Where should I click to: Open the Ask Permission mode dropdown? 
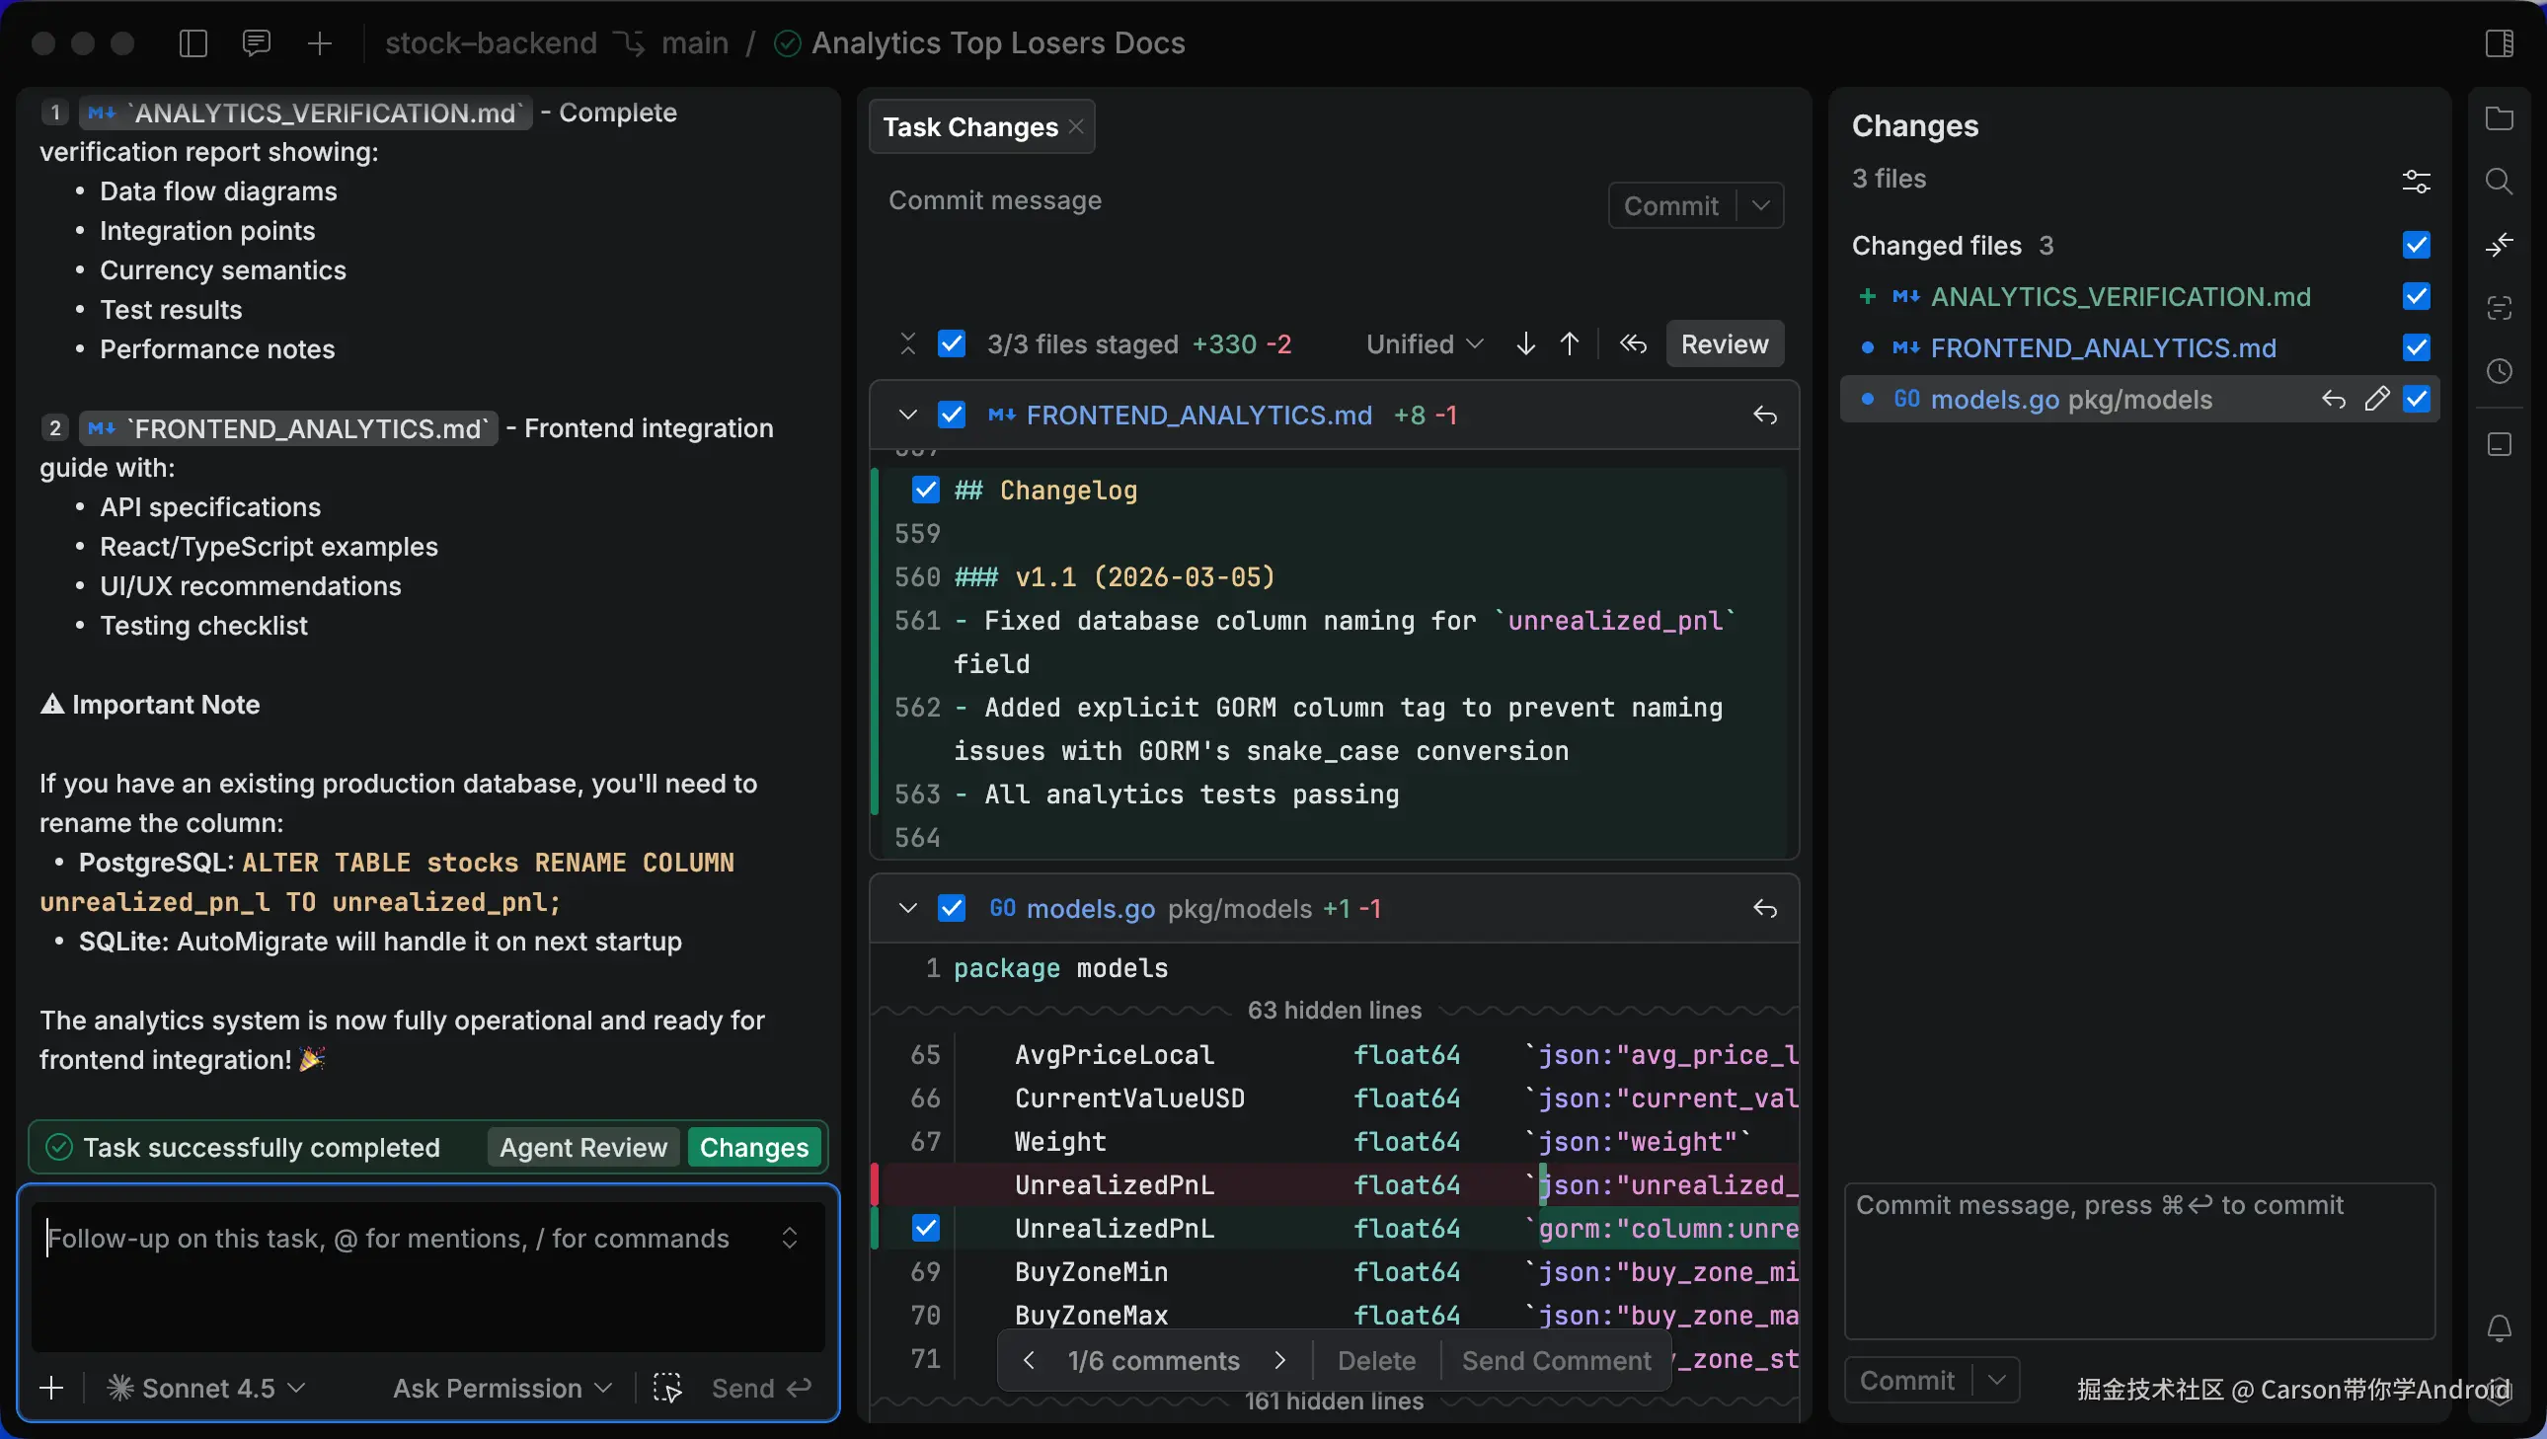click(x=502, y=1389)
